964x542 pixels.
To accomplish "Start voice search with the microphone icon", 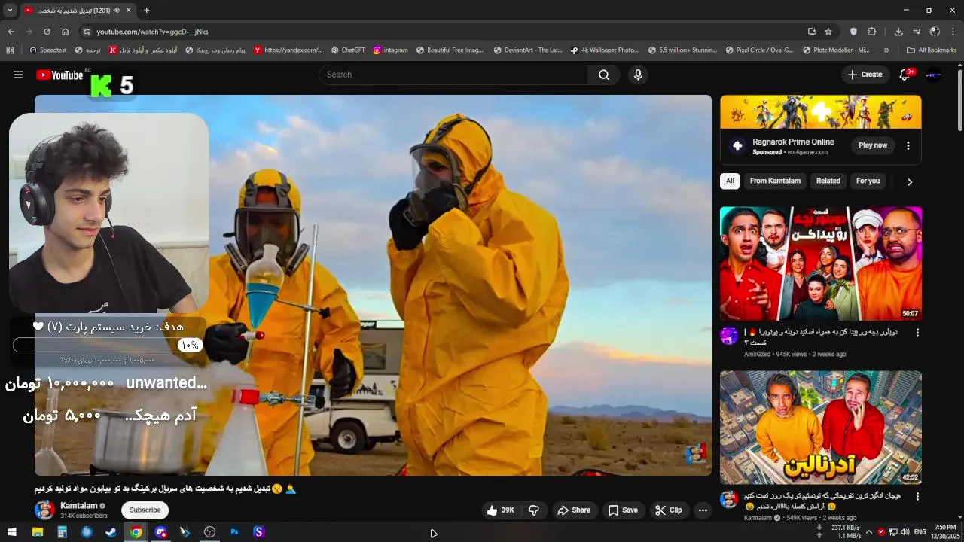I will (638, 75).
